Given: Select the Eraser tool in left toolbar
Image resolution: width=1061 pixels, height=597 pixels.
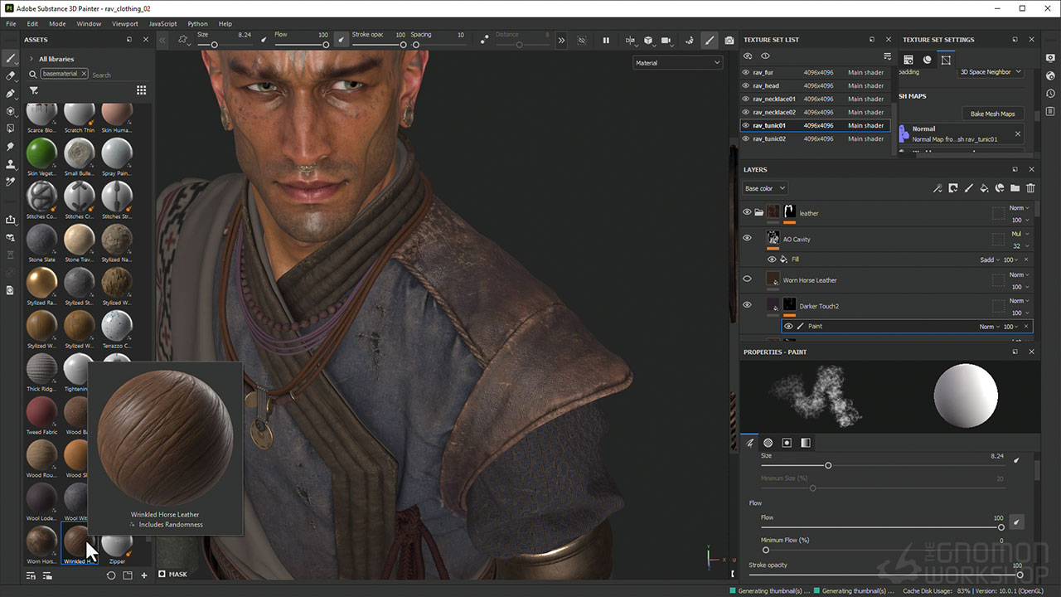Looking at the screenshot, I should (x=11, y=75).
